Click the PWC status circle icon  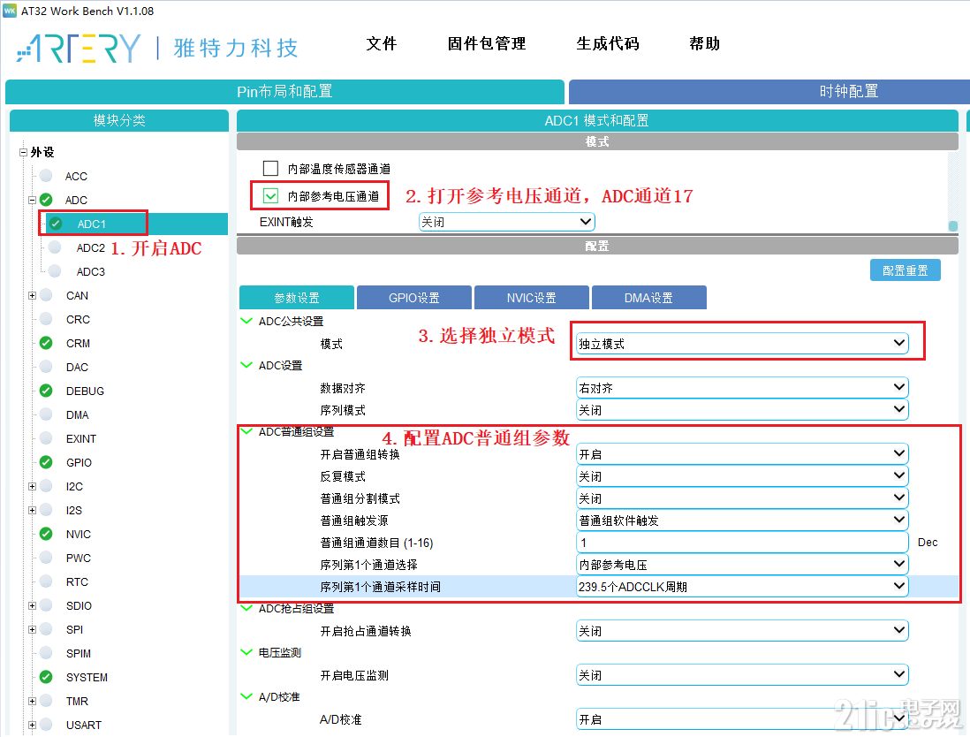click(x=46, y=558)
